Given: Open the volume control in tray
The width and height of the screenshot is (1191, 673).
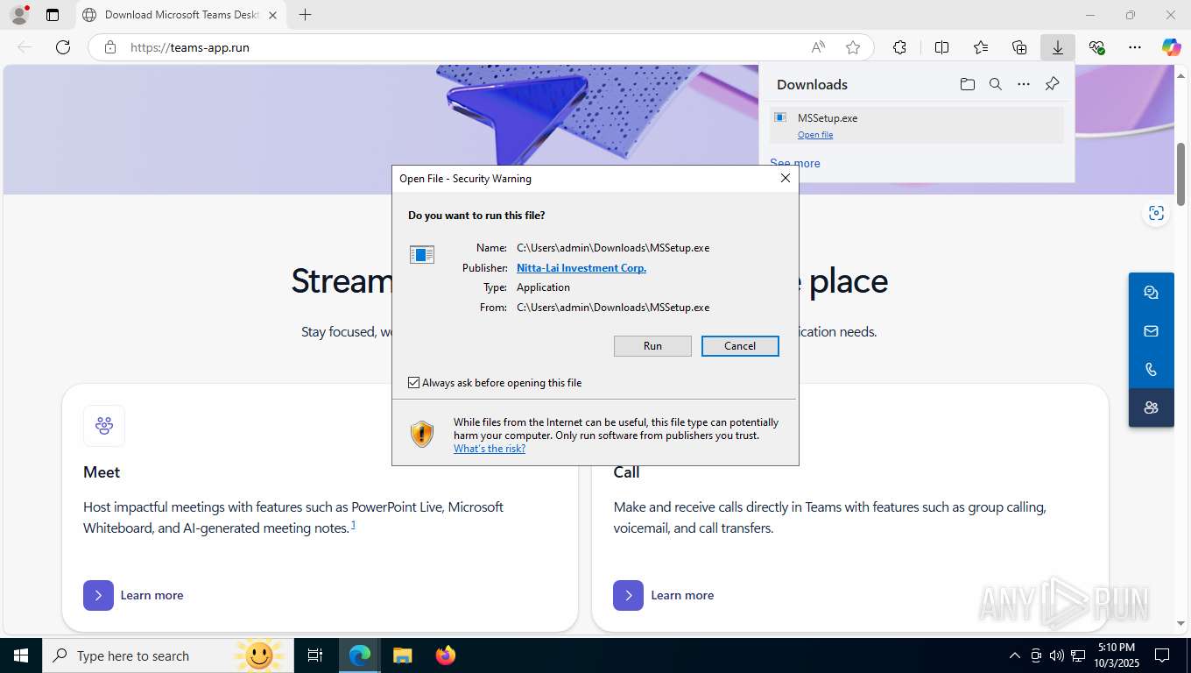Looking at the screenshot, I should tap(1056, 655).
